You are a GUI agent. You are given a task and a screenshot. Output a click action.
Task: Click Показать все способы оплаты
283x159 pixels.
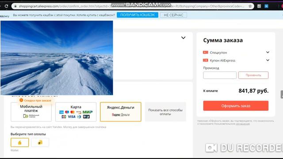click(x=165, y=112)
